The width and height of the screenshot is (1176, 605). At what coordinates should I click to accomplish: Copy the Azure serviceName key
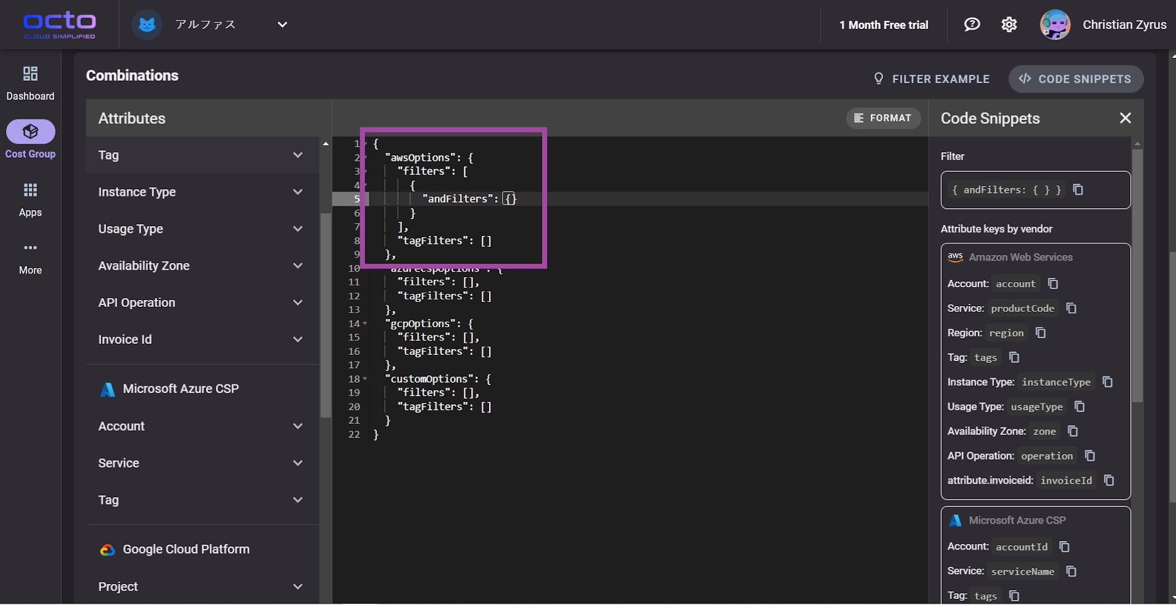(1071, 571)
